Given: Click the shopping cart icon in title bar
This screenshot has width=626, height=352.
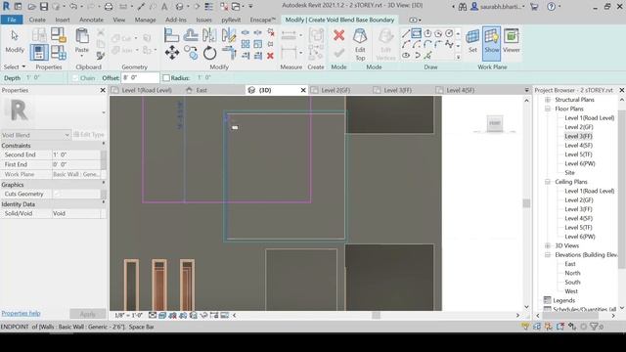Looking at the screenshot, I should [534, 7].
